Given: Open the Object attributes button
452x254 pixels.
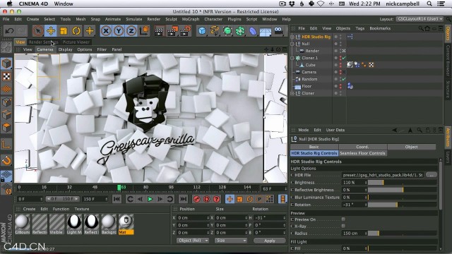Looking at the screenshot, I should click(411, 147).
